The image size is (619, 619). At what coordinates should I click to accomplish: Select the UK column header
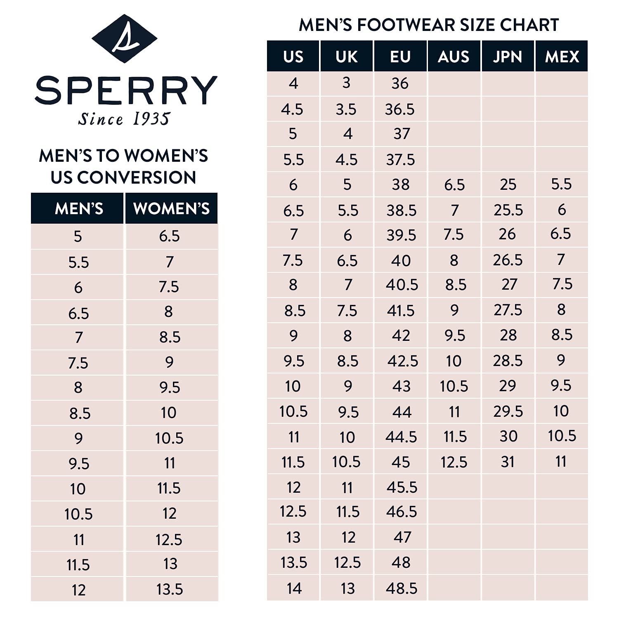(347, 57)
